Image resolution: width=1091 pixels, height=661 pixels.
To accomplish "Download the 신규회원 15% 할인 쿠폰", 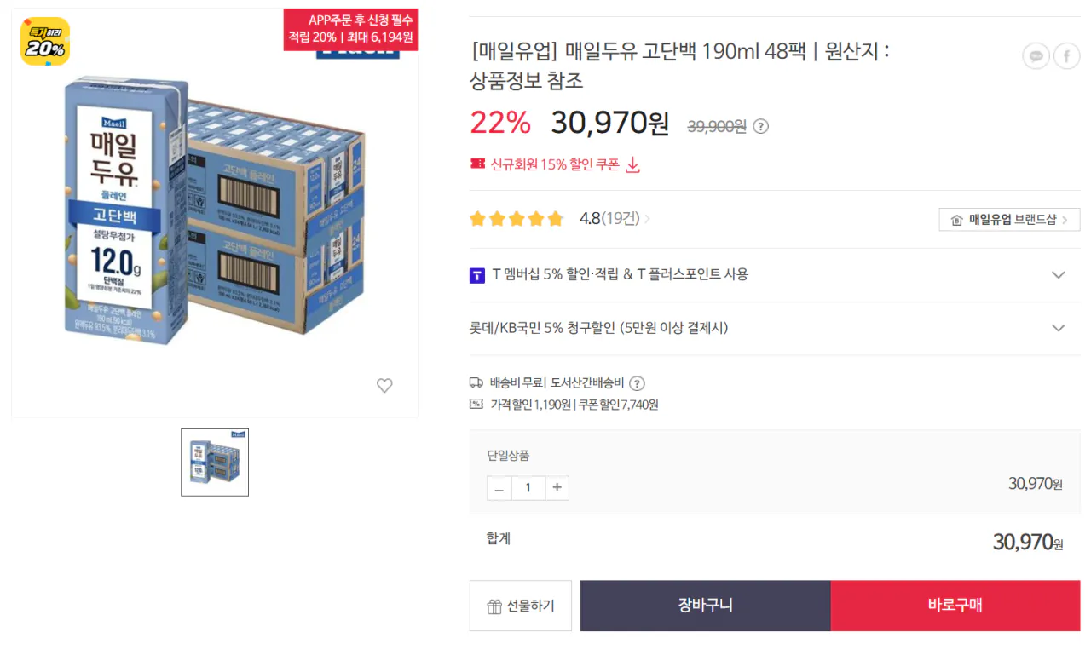I will pos(632,165).
